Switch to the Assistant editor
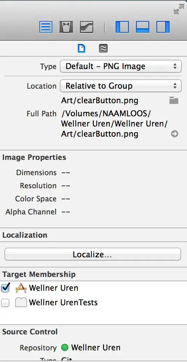This screenshot has height=362, width=187. point(66,27)
